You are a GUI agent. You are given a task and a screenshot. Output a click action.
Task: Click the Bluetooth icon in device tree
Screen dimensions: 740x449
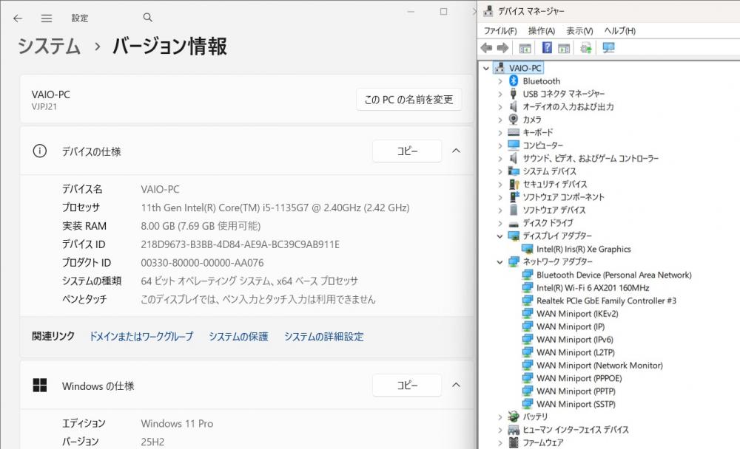[514, 81]
